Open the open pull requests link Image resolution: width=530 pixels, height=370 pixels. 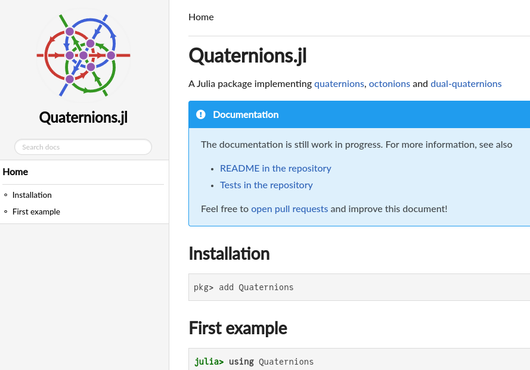coord(290,209)
